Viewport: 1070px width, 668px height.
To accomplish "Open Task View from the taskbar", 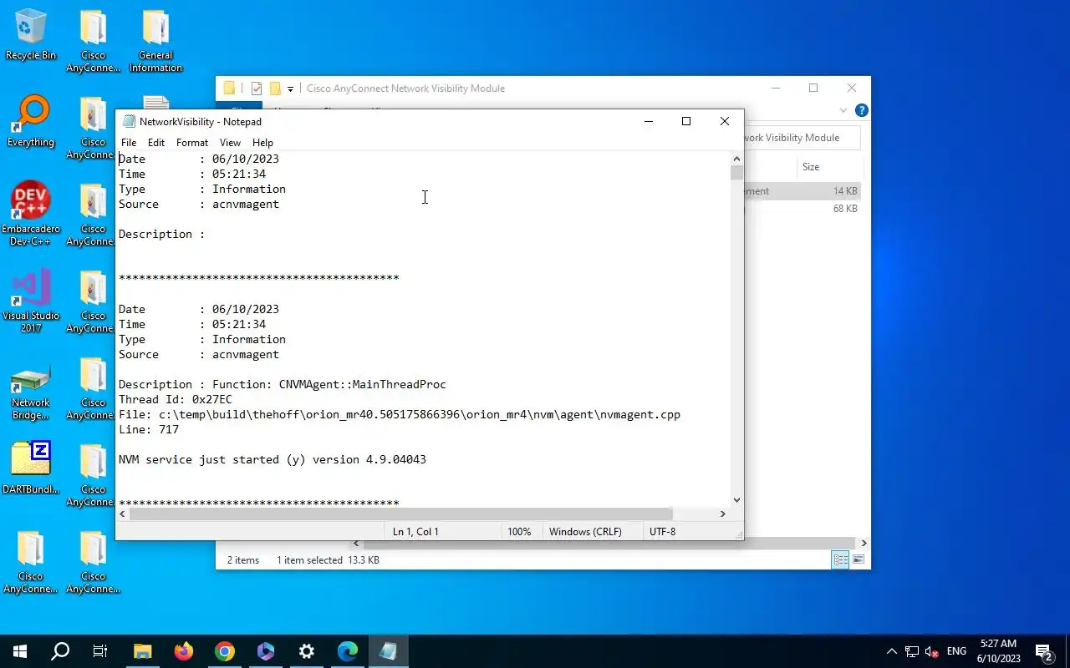I will click(100, 651).
